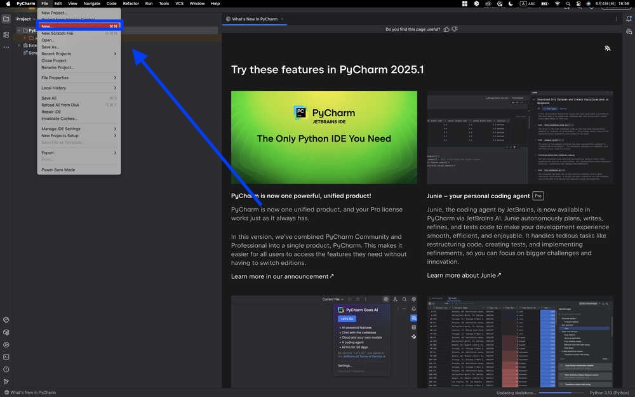Expand Export submenu

[x=79, y=152]
